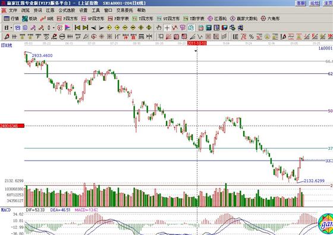Click the percent retracement drawing tool
Viewport: 333px width, 235px height.
(x=252, y=37)
